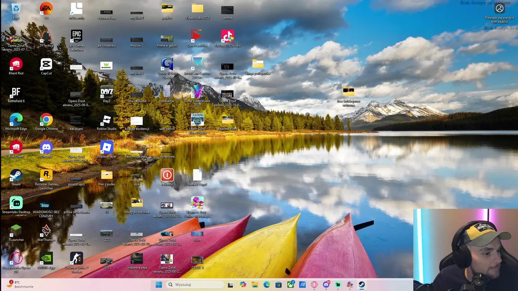Open the film z pulko folder
This screenshot has height=291, width=518.
pyautogui.click(x=106, y=177)
